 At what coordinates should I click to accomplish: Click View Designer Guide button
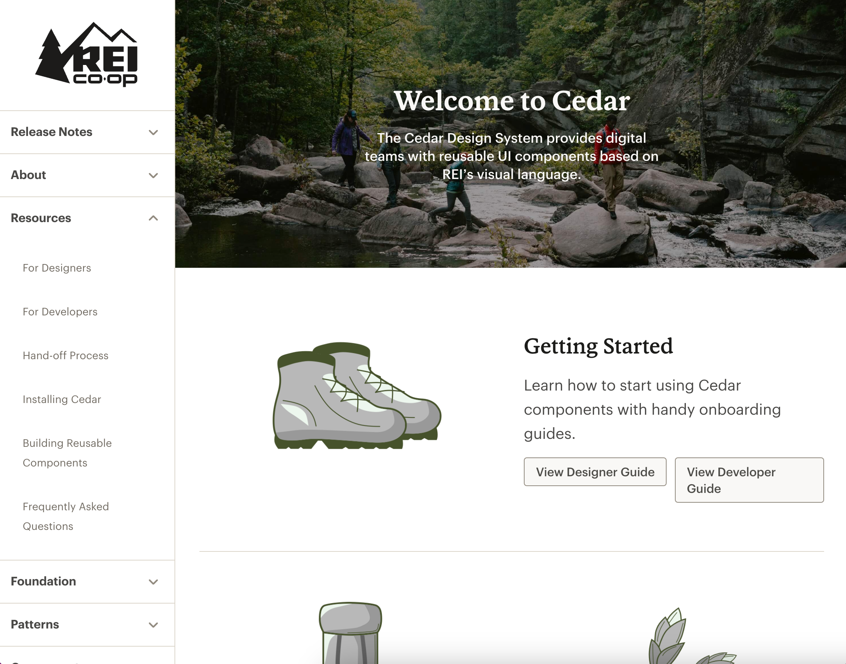coord(595,472)
